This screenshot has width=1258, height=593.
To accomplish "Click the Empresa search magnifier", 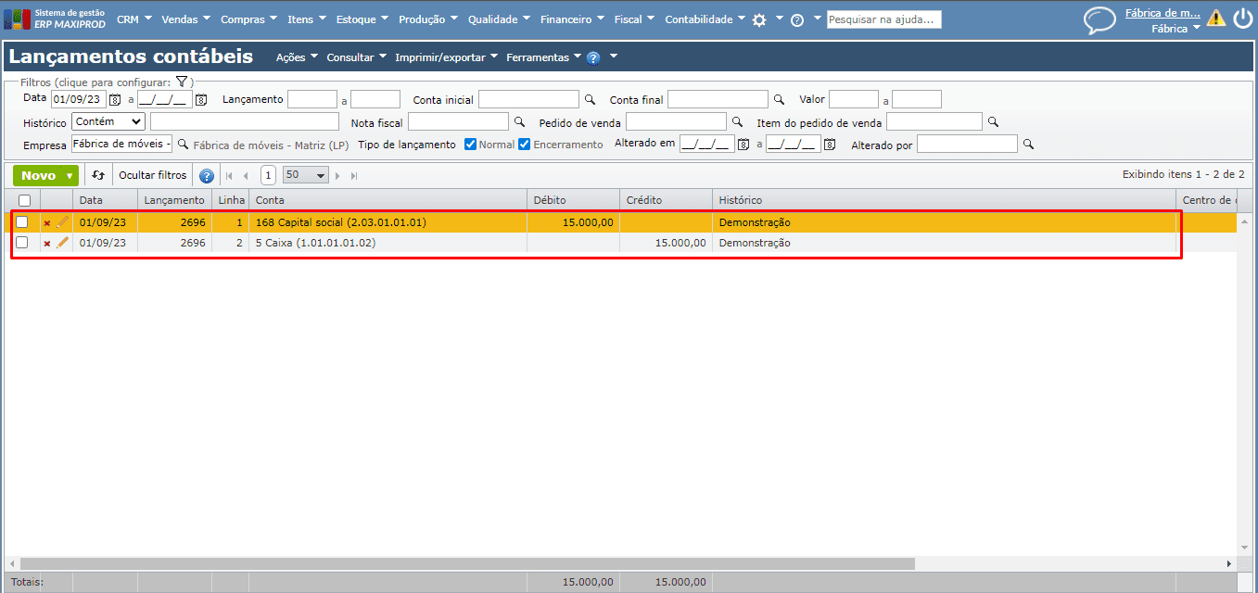I will tap(183, 144).
